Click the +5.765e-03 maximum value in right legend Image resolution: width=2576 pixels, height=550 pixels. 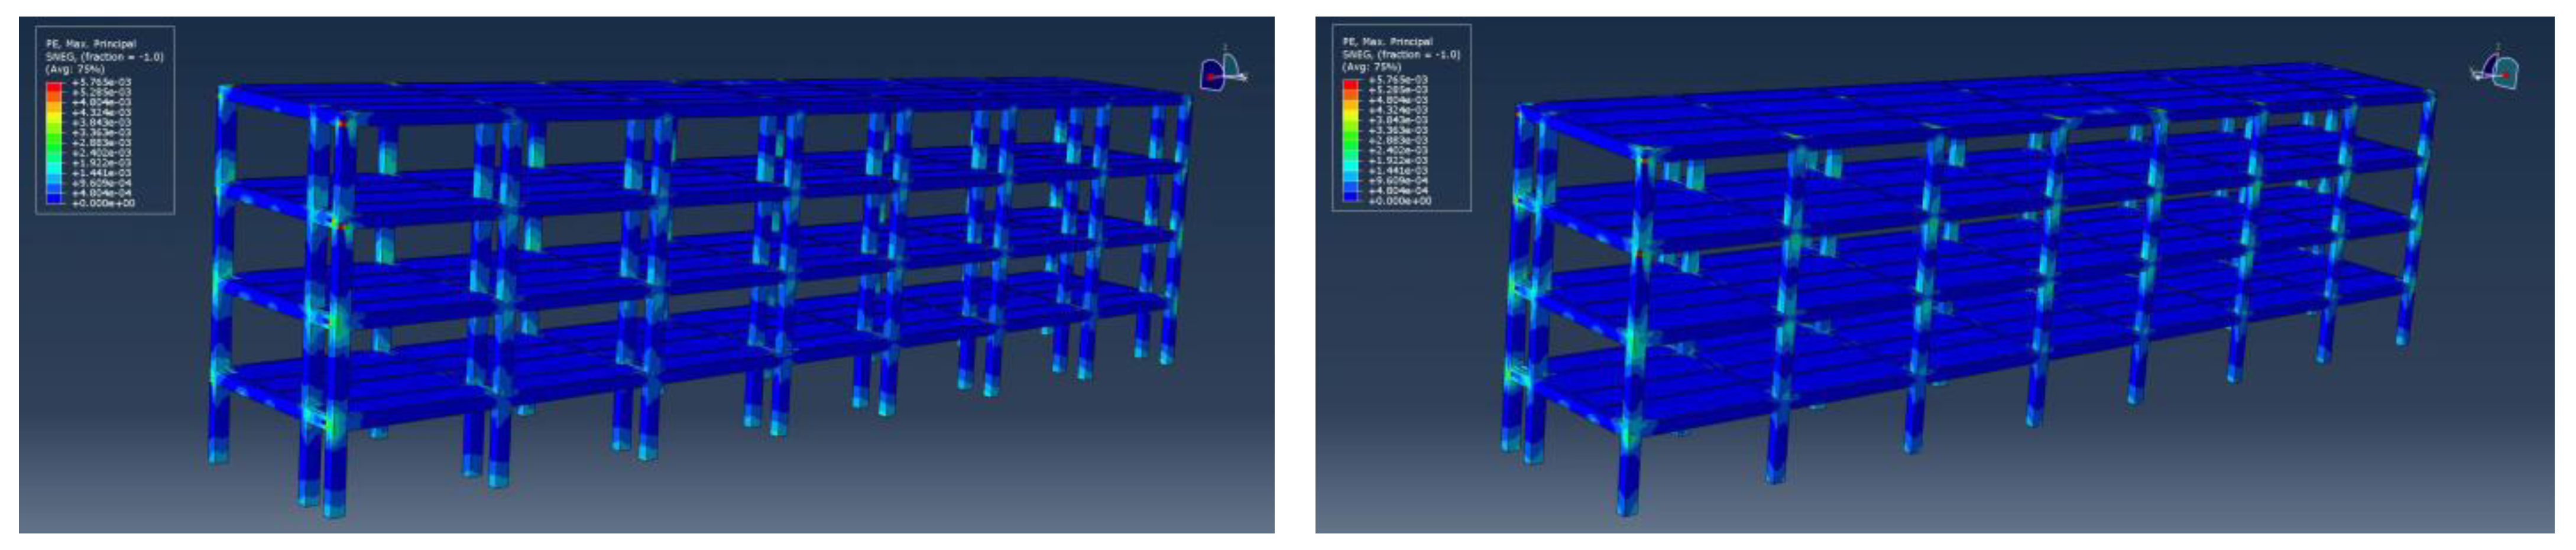1398,79
